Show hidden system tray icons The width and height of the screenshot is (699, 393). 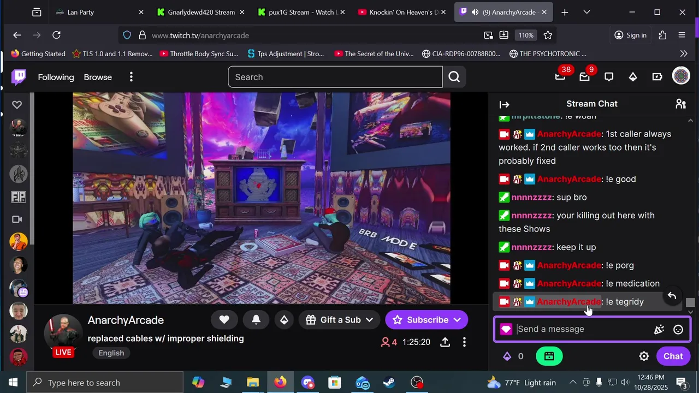[x=573, y=383]
